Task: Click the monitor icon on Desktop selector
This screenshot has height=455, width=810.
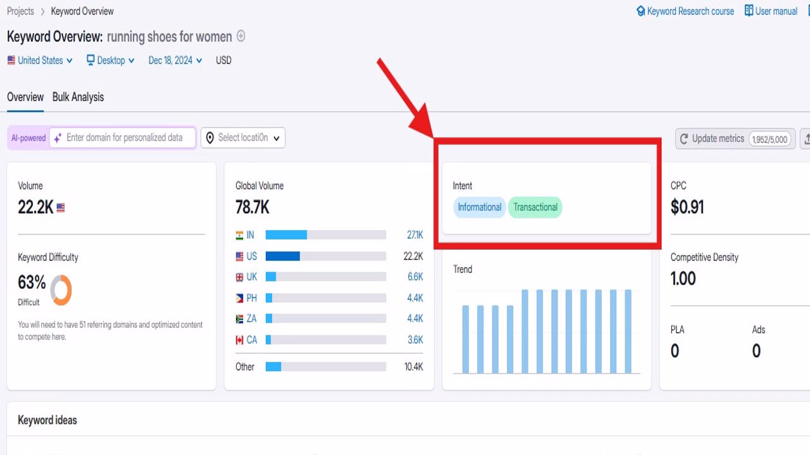Action: [91, 60]
